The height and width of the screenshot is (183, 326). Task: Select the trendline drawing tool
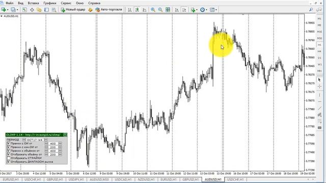(x=319, y=108)
